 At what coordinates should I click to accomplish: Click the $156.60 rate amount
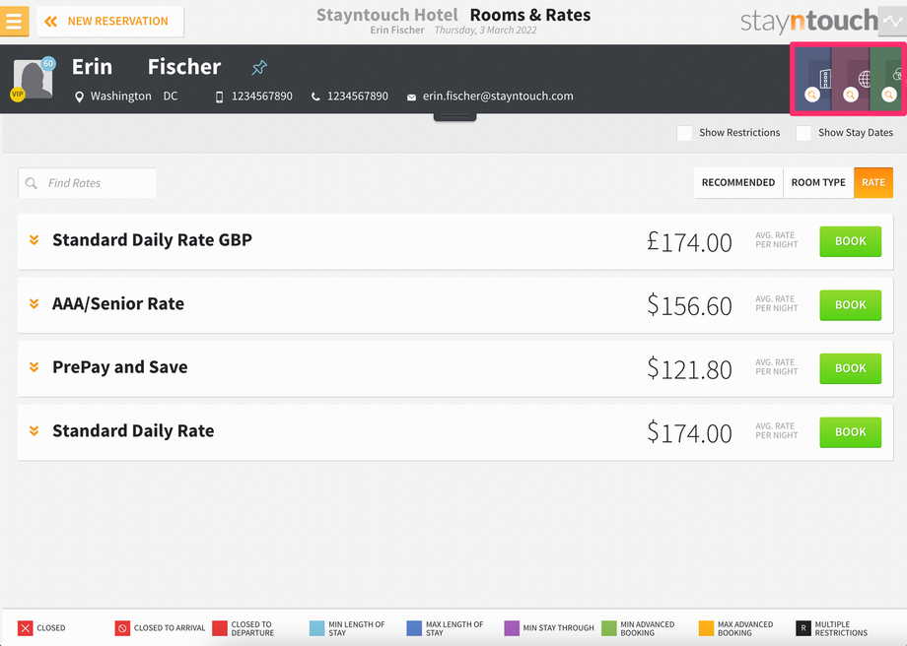click(689, 305)
